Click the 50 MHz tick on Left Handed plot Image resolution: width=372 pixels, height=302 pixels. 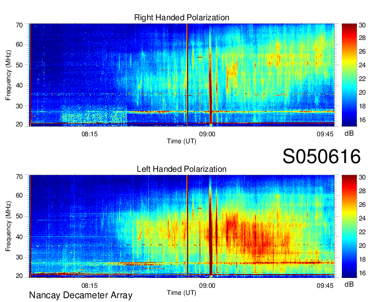(x=19, y=216)
